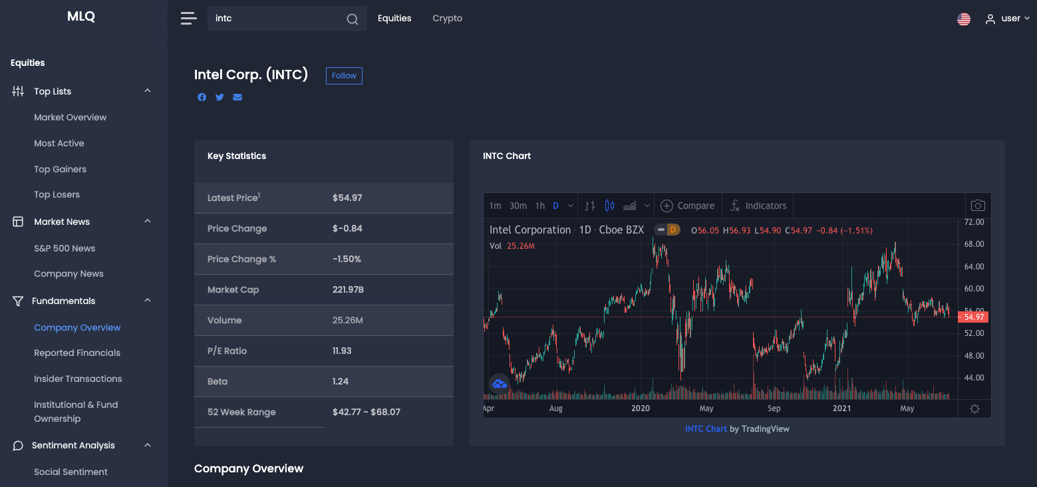Viewport: 1037px width, 487px height.
Task: Click the Intel Corporation chart legend title
Action: click(530, 230)
